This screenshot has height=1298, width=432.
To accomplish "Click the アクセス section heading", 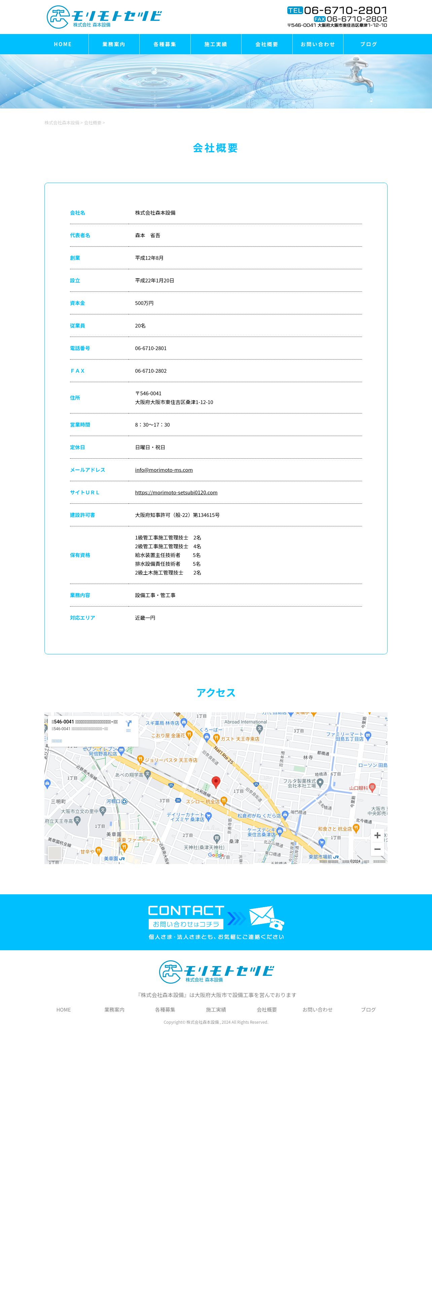I will click(216, 693).
